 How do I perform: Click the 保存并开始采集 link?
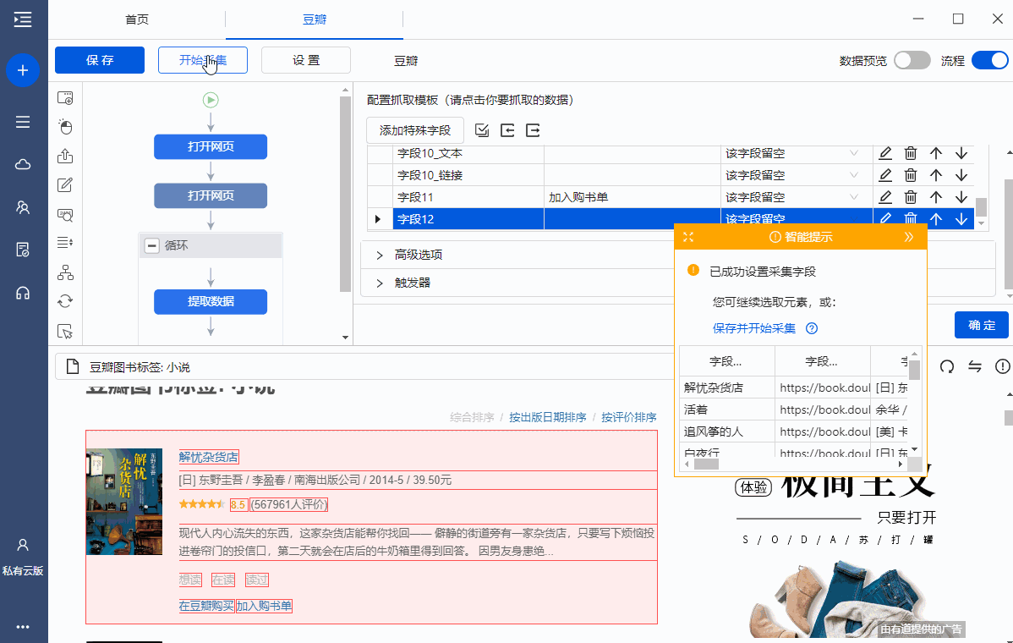754,328
